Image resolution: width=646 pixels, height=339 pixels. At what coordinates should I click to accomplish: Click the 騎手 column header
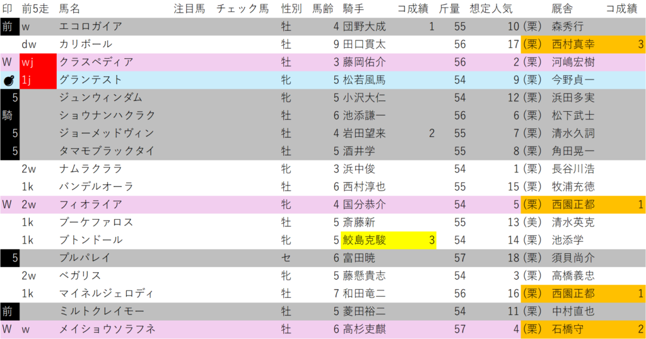[x=353, y=9]
